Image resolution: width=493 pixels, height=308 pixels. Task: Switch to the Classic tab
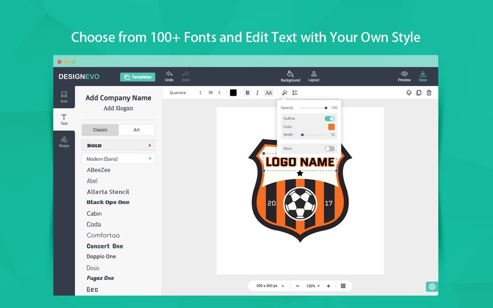100,130
